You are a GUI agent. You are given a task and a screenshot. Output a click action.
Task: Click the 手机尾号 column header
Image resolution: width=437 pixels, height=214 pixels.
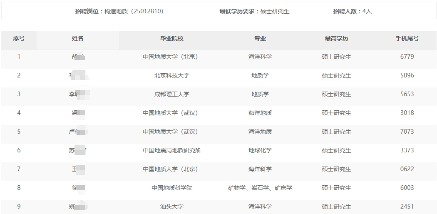407,38
